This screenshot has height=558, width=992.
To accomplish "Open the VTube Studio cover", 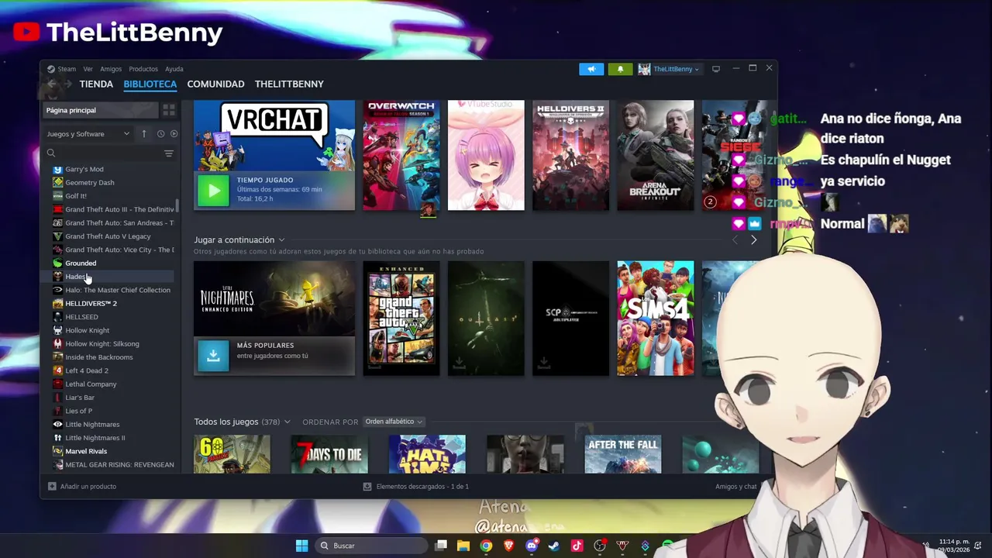I will click(x=486, y=155).
